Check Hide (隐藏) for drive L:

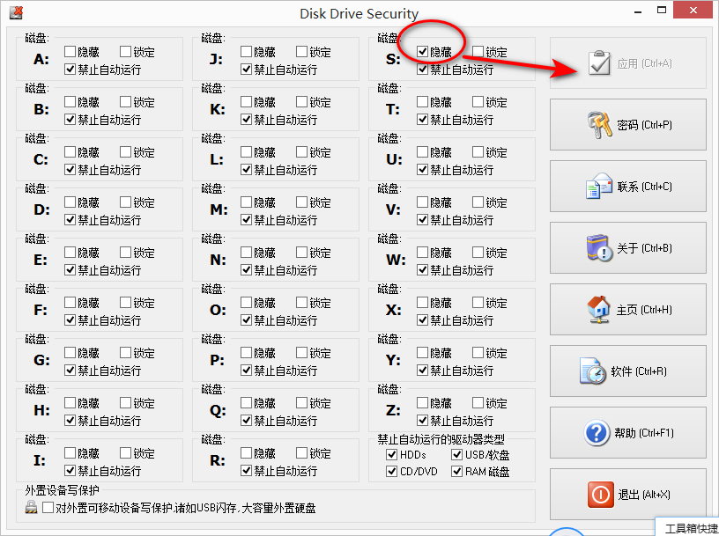[x=246, y=151]
